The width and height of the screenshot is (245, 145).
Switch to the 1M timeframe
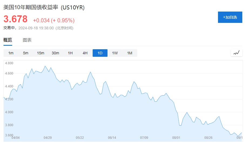tap(130, 53)
